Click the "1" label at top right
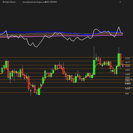The image size is (133, 133). [x=120, y=2]
